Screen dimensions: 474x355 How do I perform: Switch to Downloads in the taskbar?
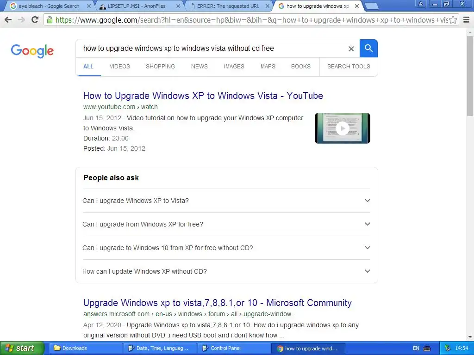85,349
